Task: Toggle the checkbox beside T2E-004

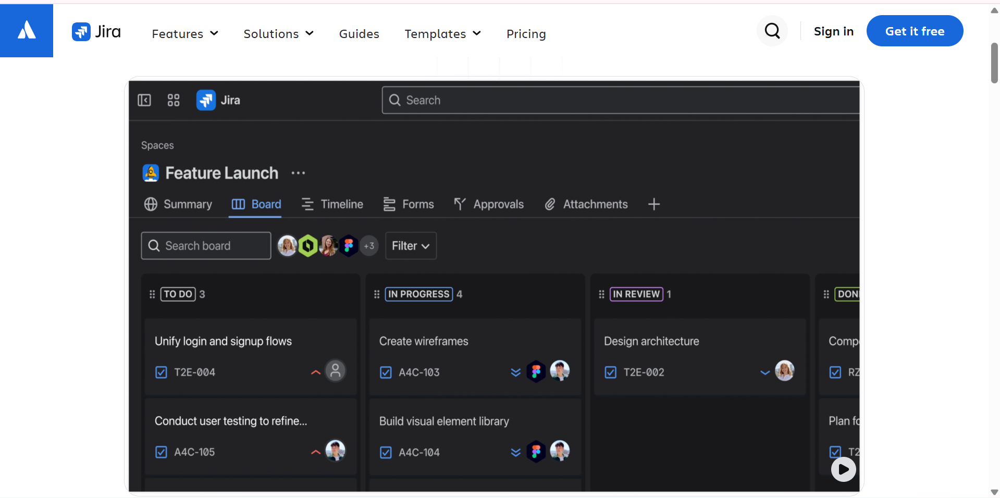Action: tap(162, 372)
